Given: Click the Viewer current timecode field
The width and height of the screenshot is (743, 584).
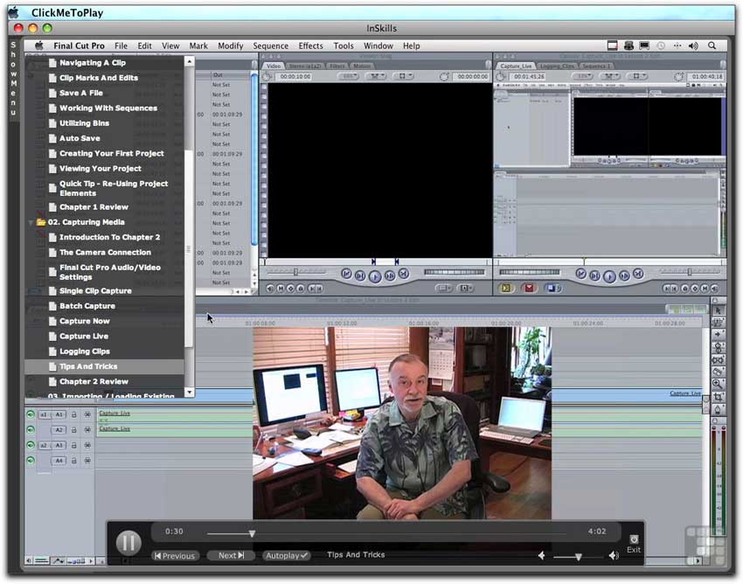Looking at the screenshot, I should (472, 76).
